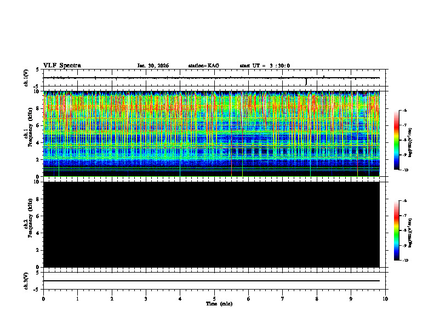Click the flat ch.3 voltage trace line
The image size is (434, 335).
(x=212, y=281)
